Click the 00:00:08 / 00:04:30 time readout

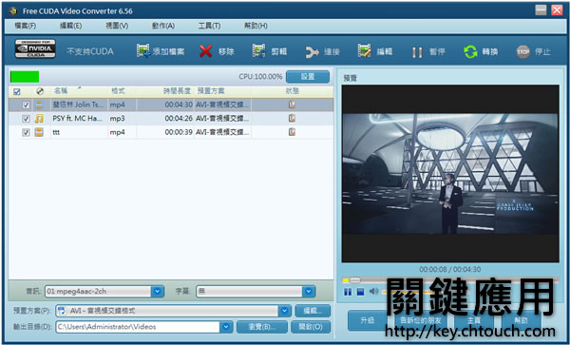(449, 269)
